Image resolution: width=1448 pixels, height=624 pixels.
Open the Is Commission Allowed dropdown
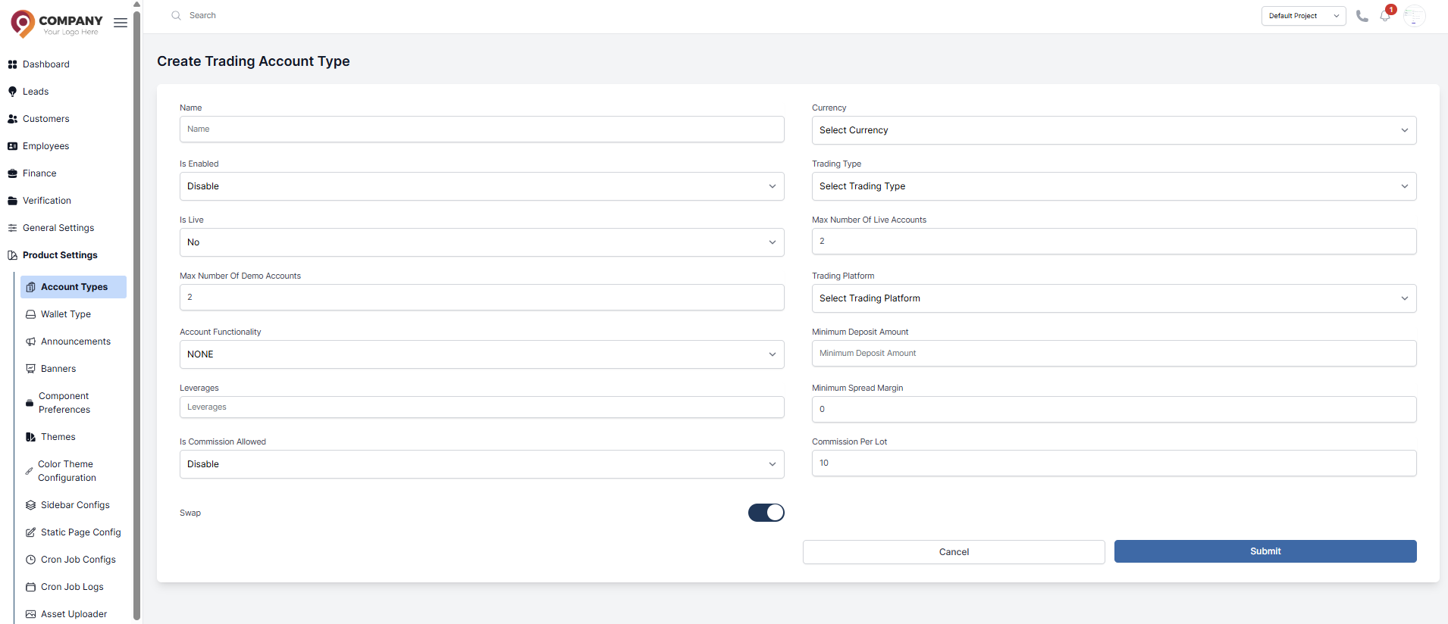tap(481, 464)
